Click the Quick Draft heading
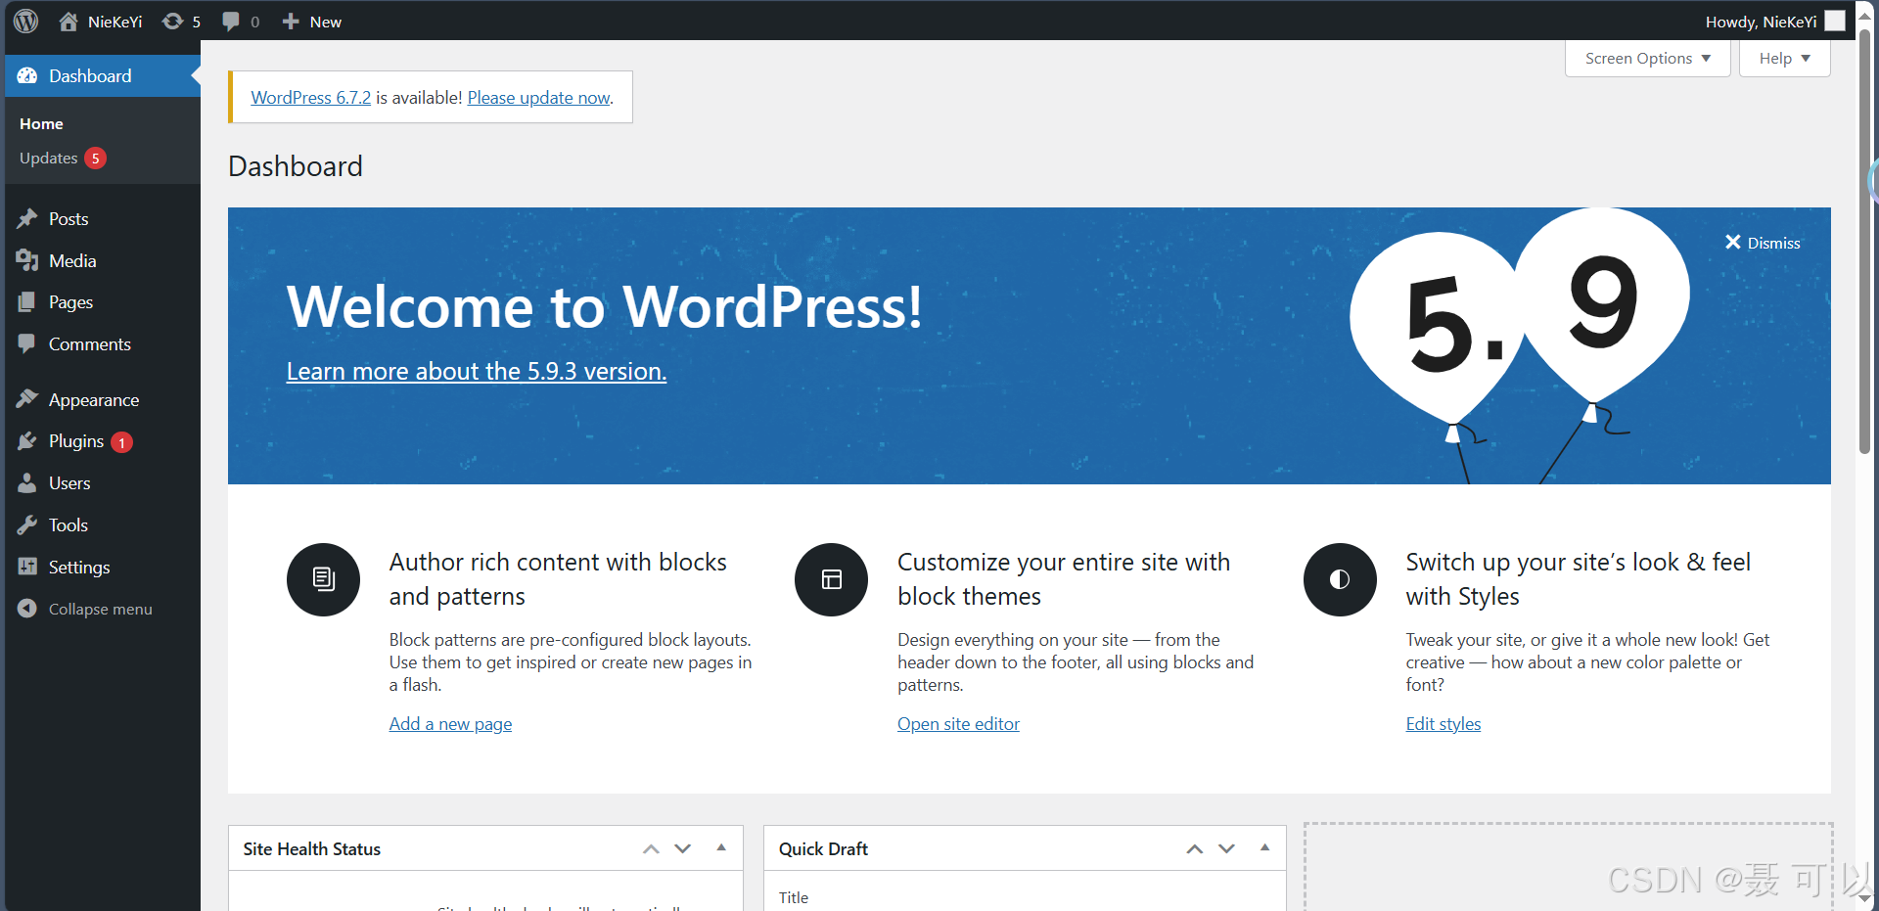1879x911 pixels. point(823,848)
